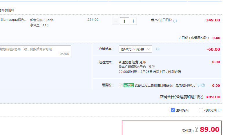Click the -60.00 discount amount
This screenshot has width=241, height=135.
click(213, 49)
